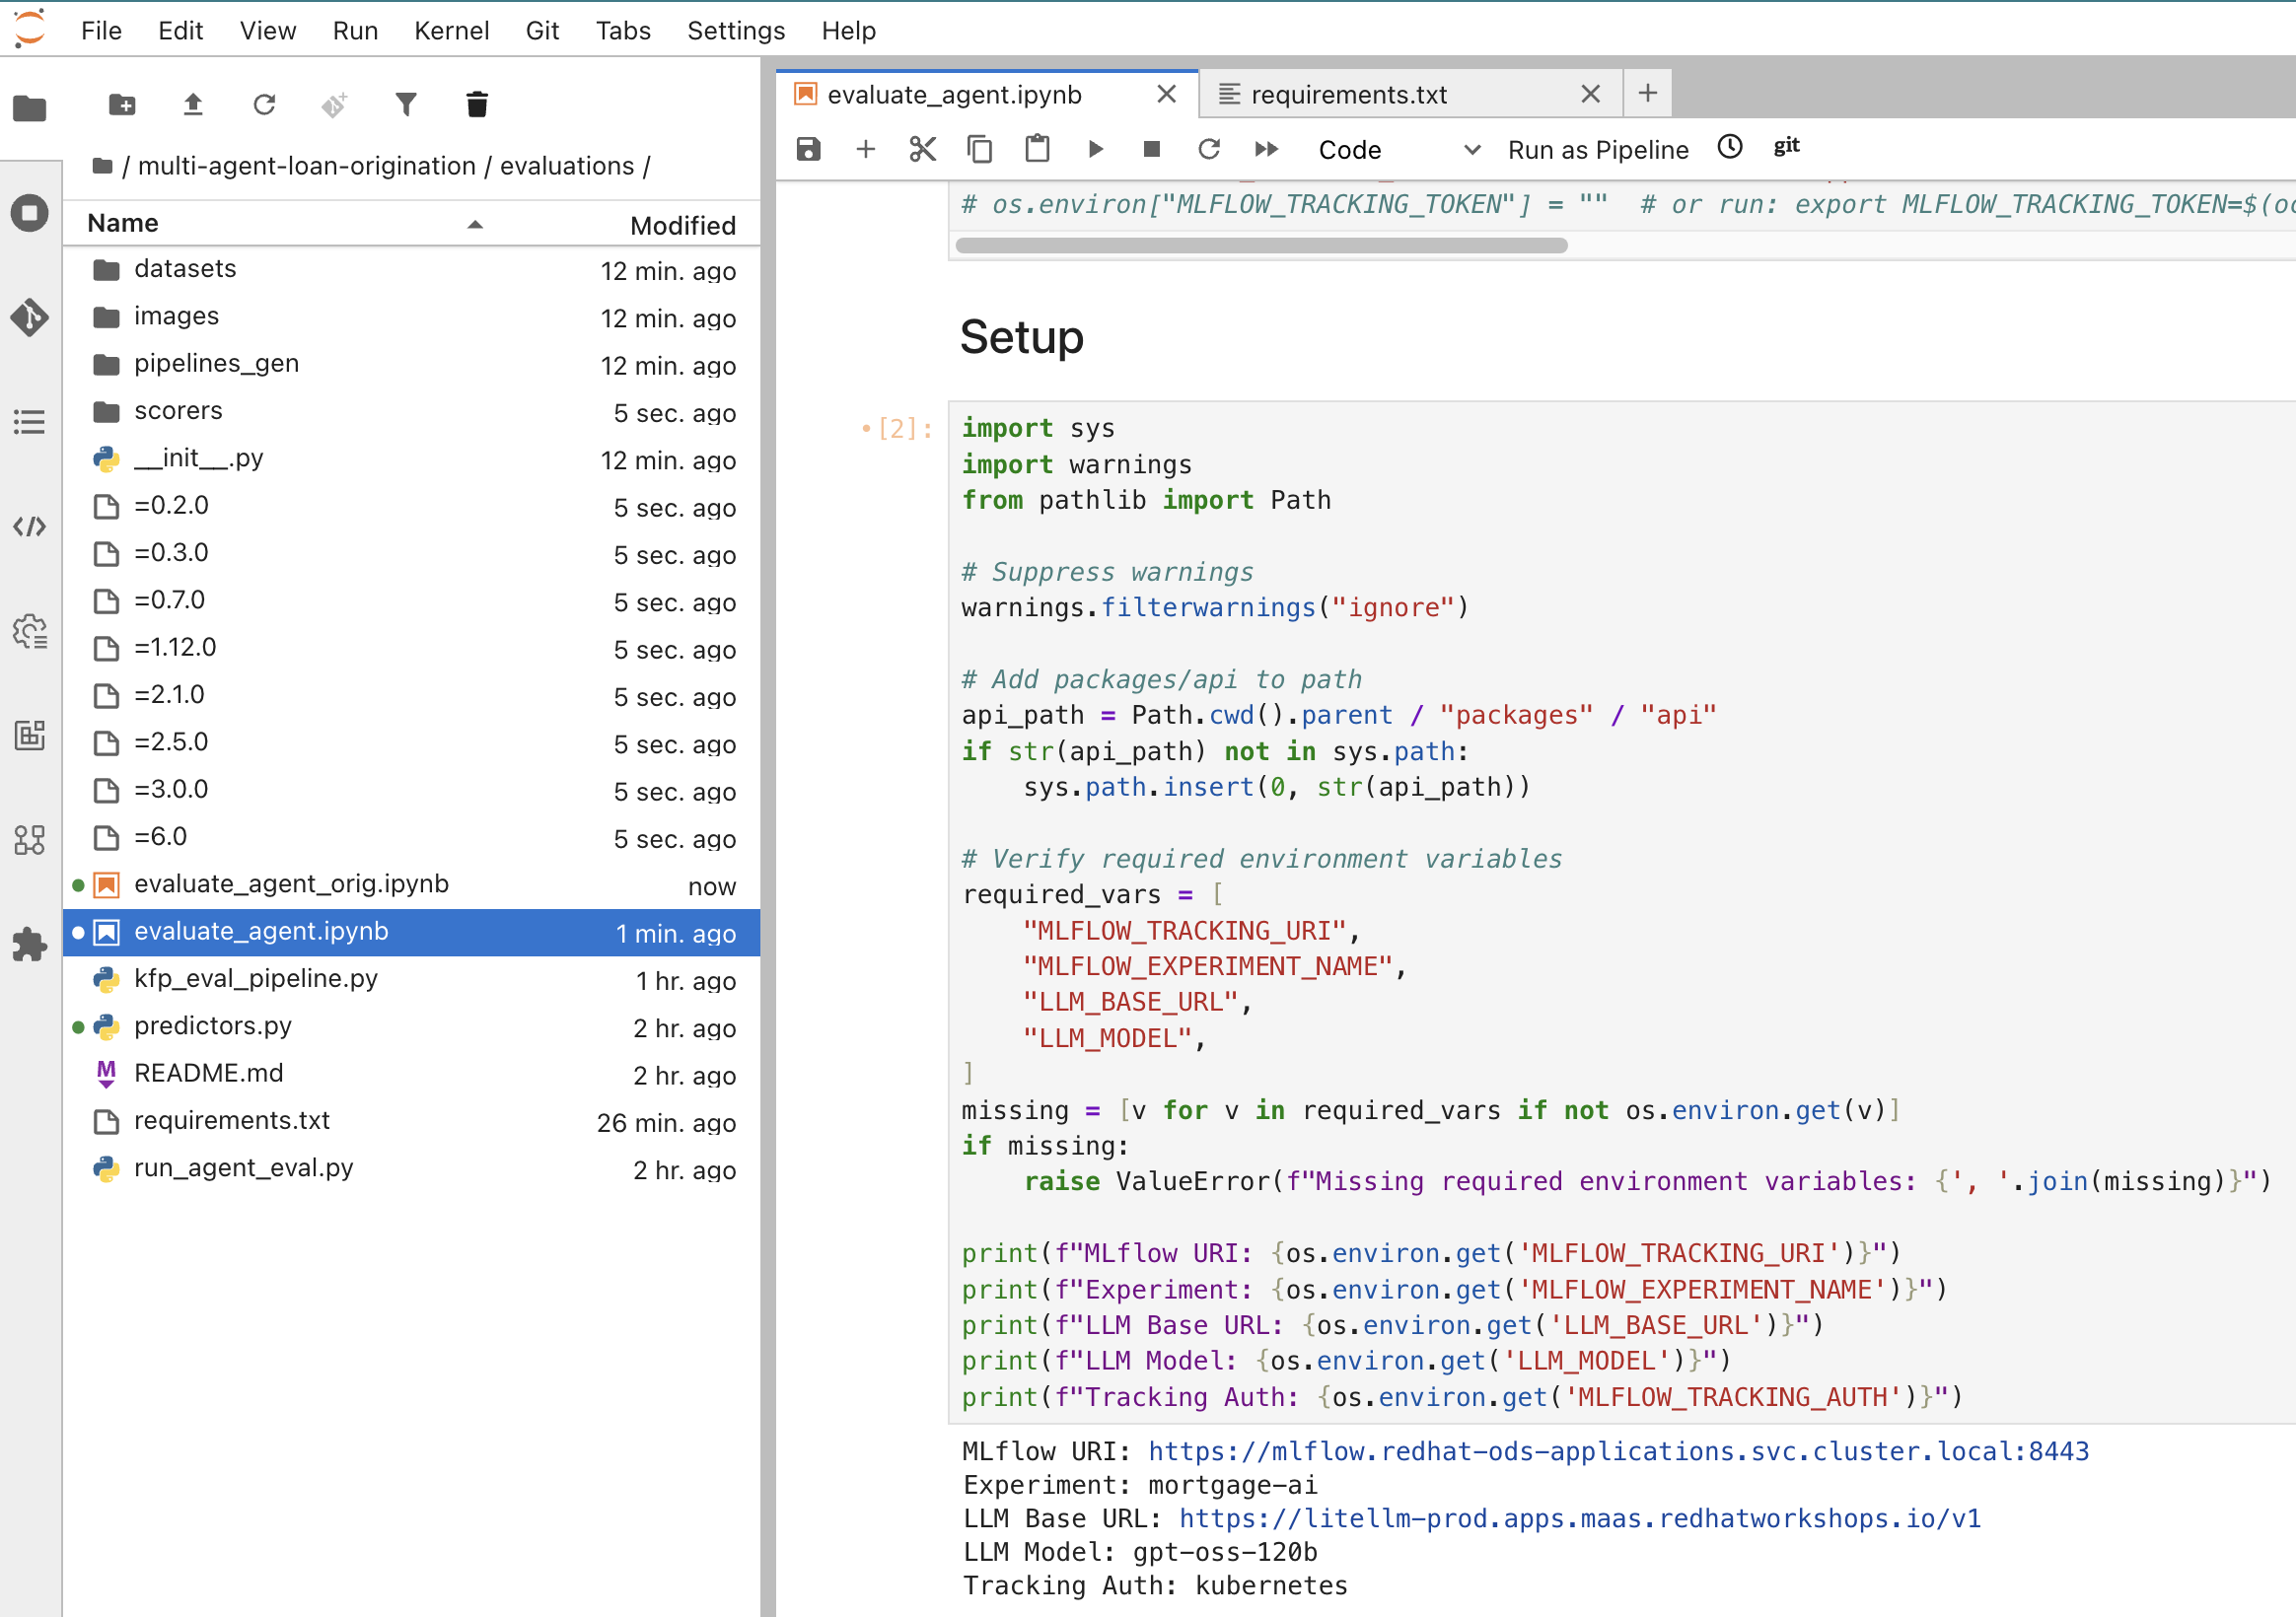Viewport: 2296px width, 1617px height.
Task: Click the horizontal scrollbar under the code cell
Action: (x=1261, y=246)
